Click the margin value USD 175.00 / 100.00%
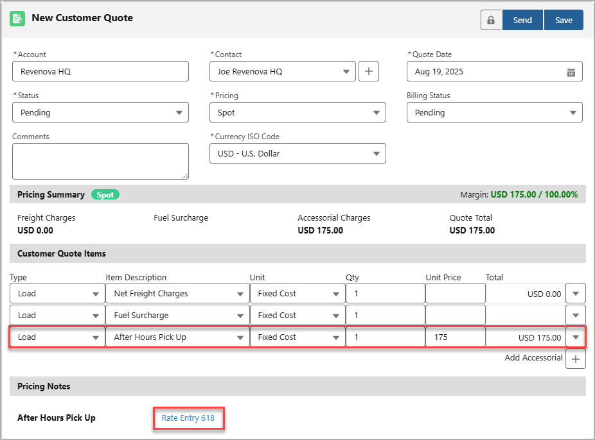 (x=535, y=194)
